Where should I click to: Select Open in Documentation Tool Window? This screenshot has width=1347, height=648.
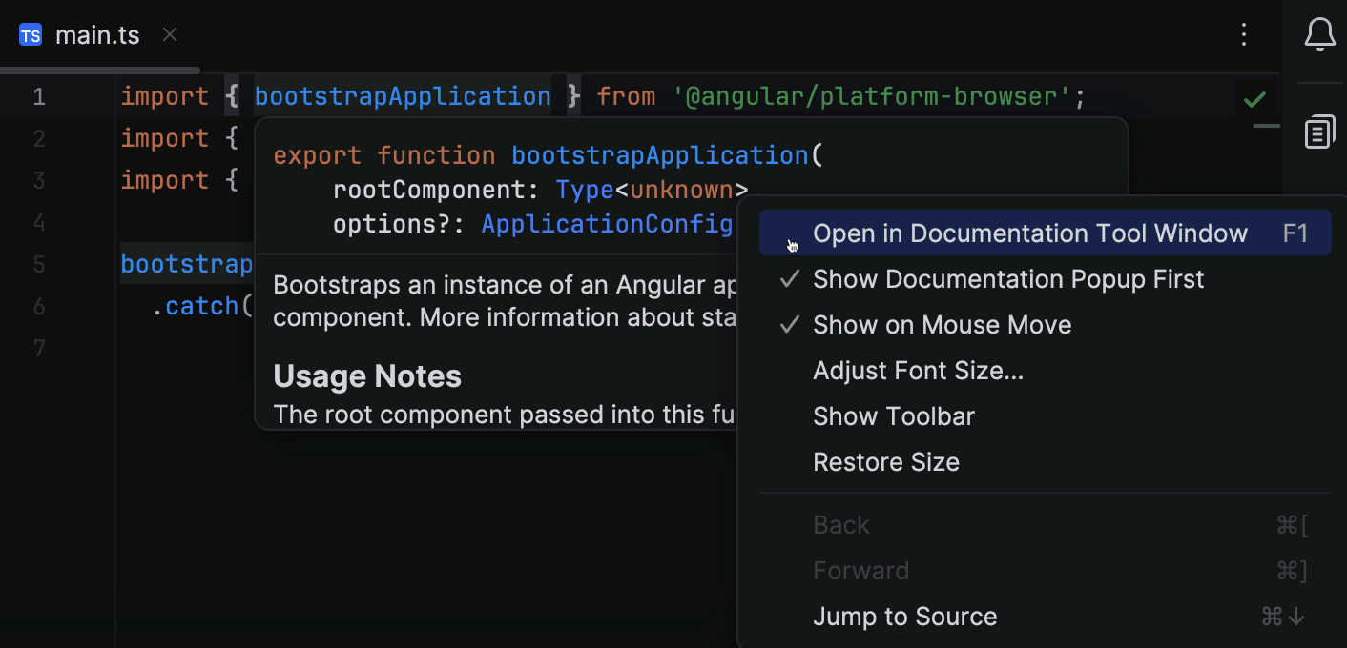tap(1028, 233)
